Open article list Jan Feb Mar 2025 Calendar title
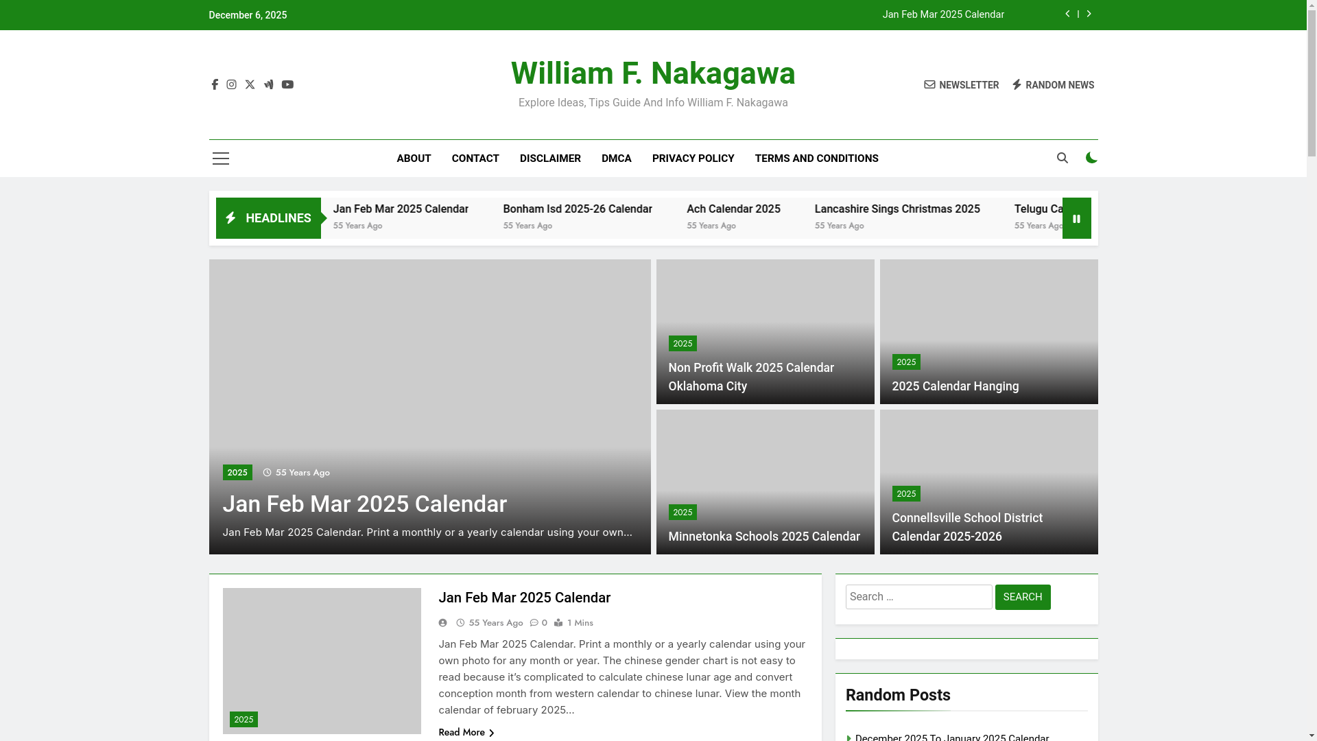1317x741 pixels. click(x=525, y=598)
